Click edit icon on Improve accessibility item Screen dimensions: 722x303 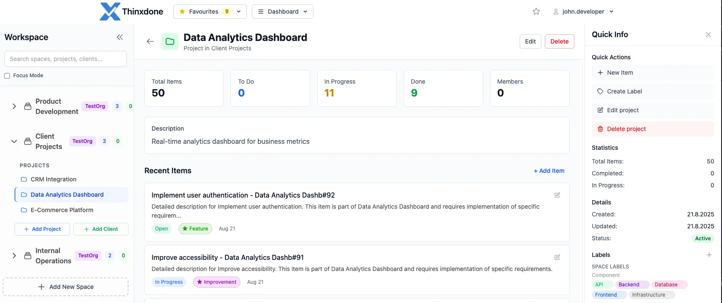click(557, 257)
